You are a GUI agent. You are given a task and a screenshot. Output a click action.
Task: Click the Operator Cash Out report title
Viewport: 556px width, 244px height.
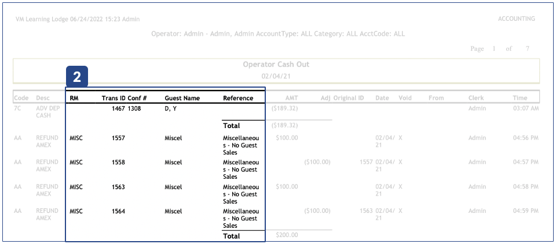[x=276, y=65]
